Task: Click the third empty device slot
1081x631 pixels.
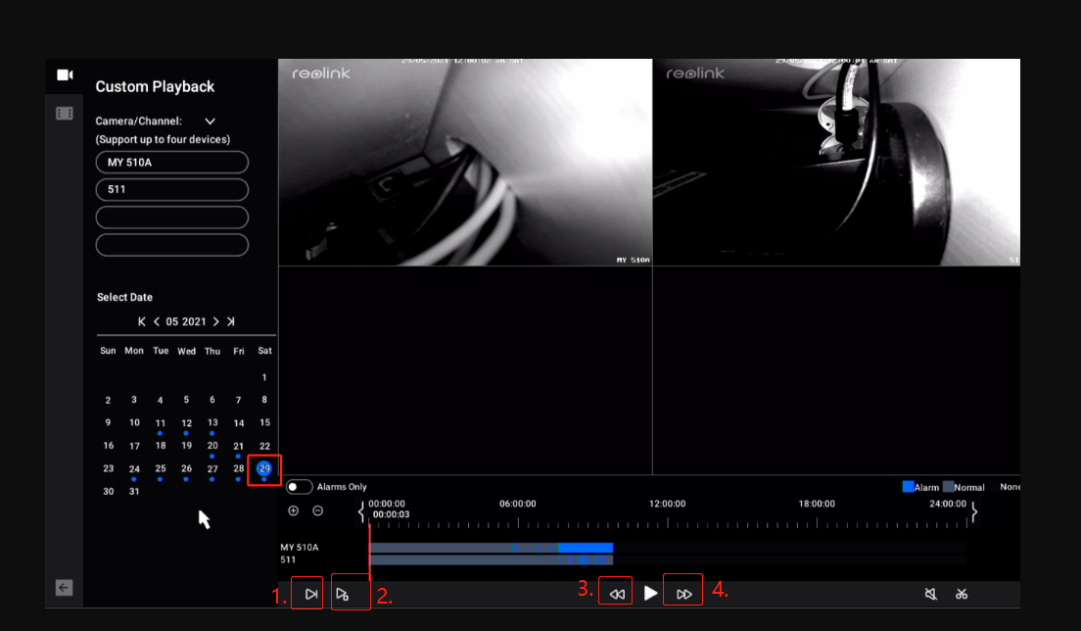Action: coord(172,218)
